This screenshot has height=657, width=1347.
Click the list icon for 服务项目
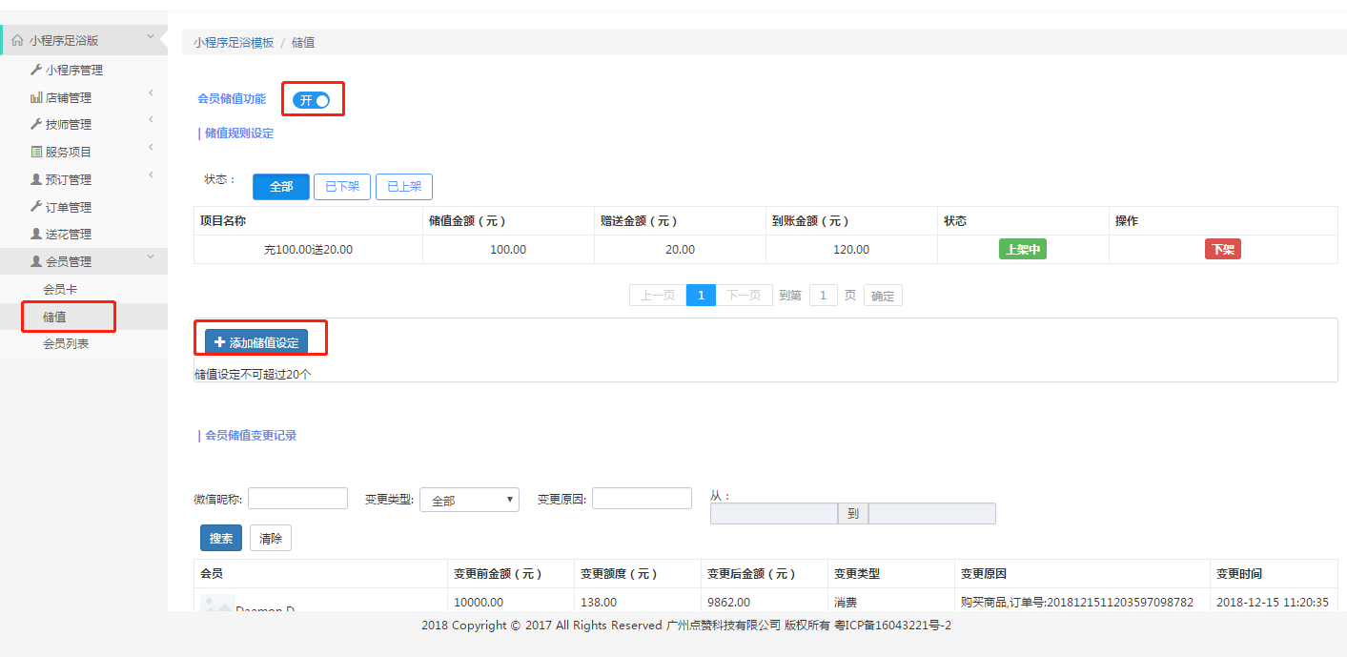(36, 152)
